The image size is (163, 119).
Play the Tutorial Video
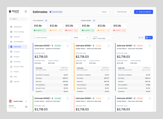tap(56, 12)
